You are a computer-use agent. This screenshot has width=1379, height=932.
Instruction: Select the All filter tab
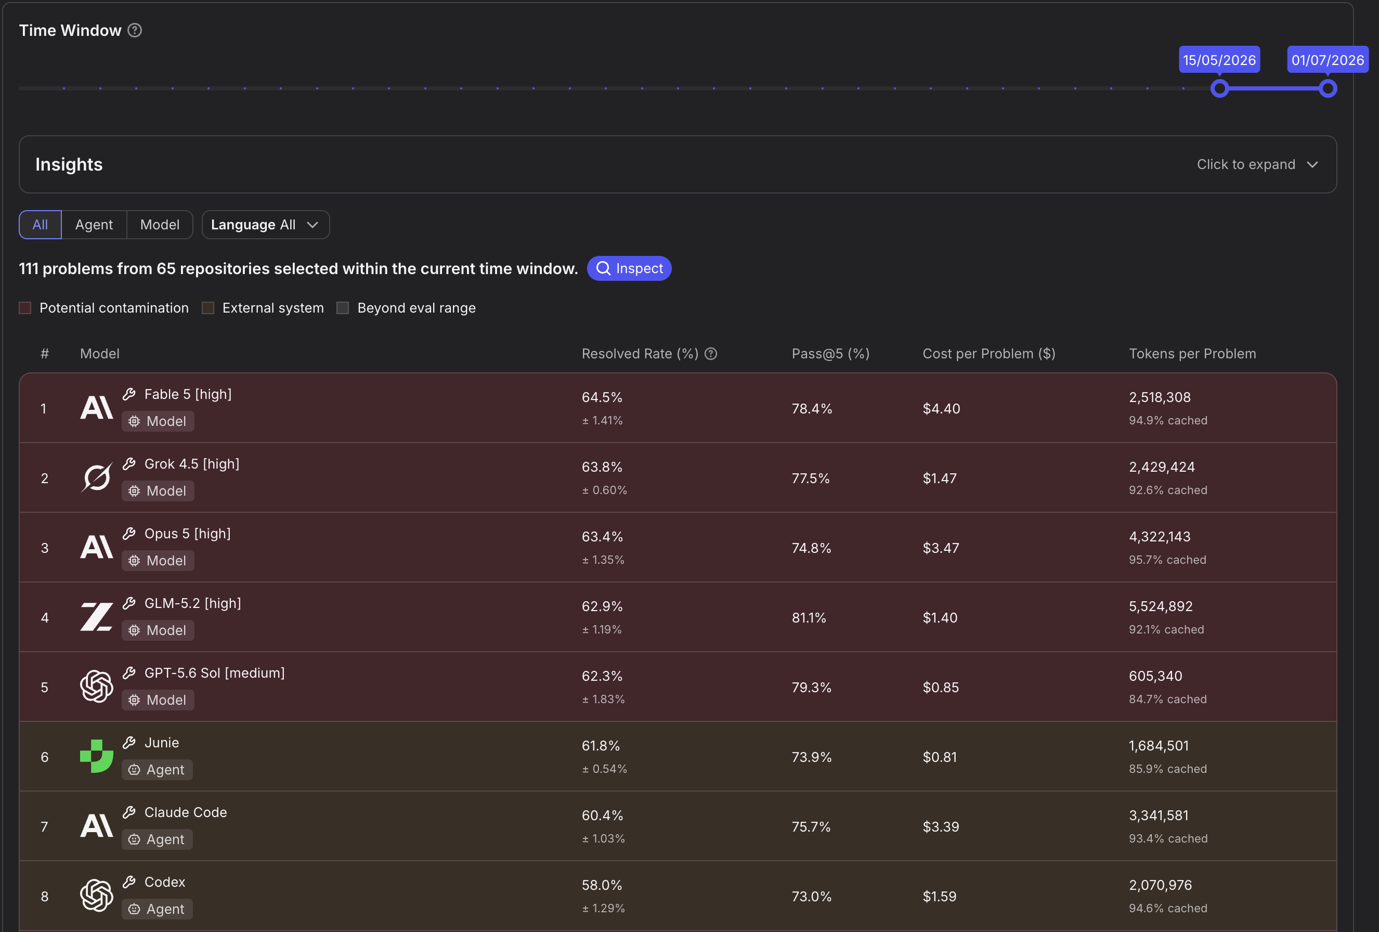[x=40, y=224]
